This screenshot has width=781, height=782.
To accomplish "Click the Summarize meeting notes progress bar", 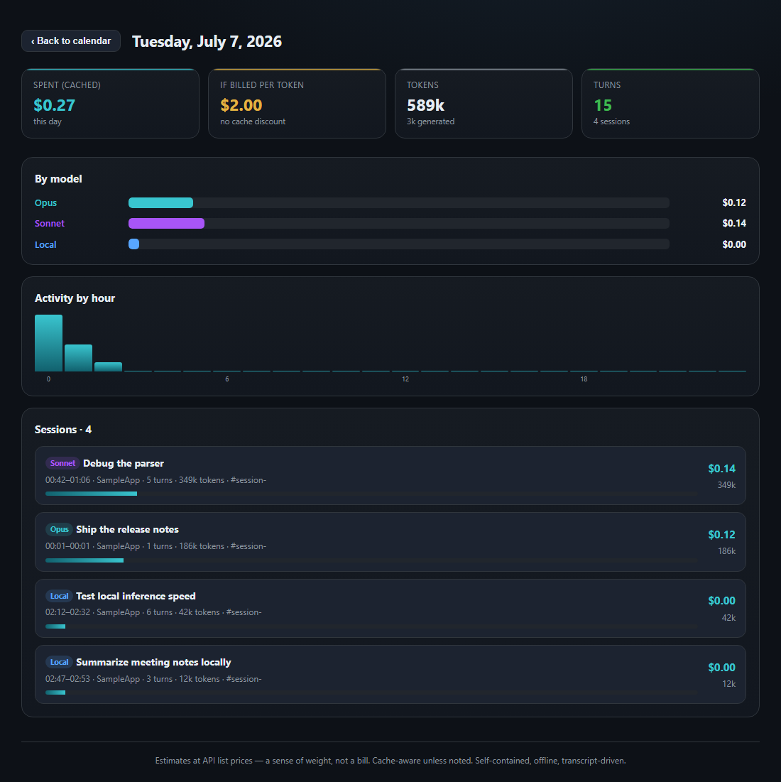I will click(371, 693).
